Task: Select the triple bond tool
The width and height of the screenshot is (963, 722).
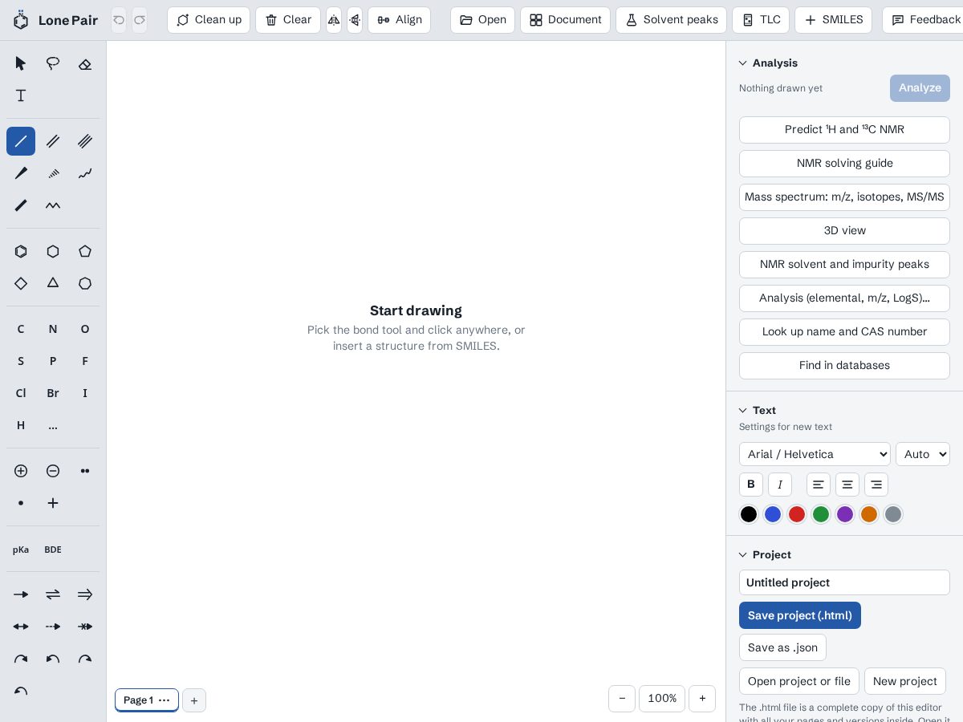Action: tap(85, 141)
